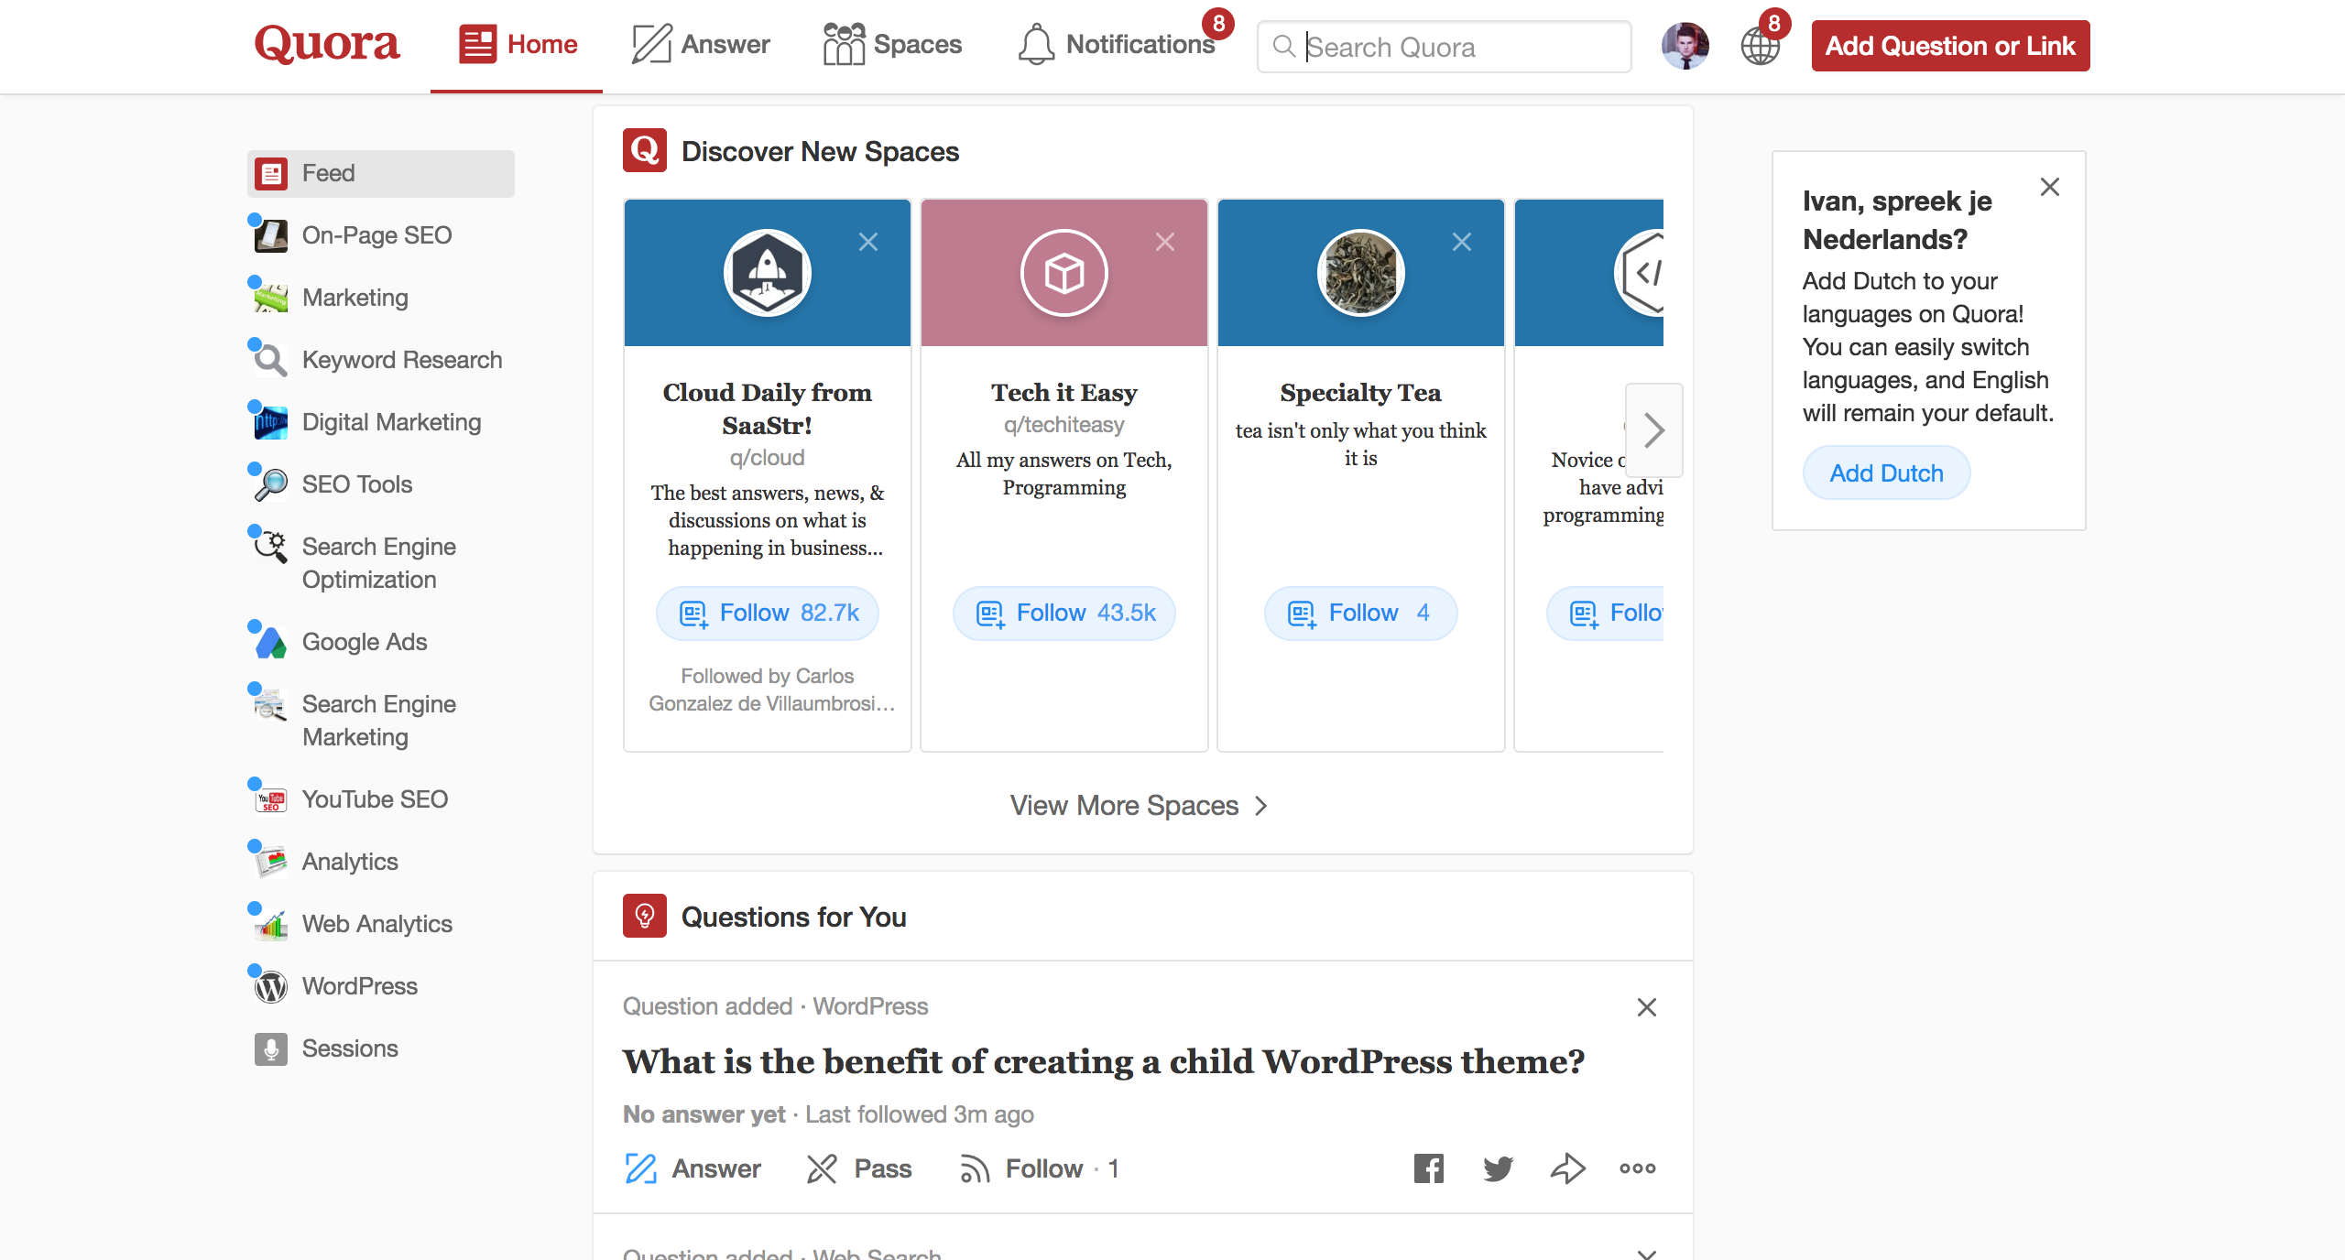Click the Notifications bell icon
The image size is (2345, 1260).
(1033, 45)
